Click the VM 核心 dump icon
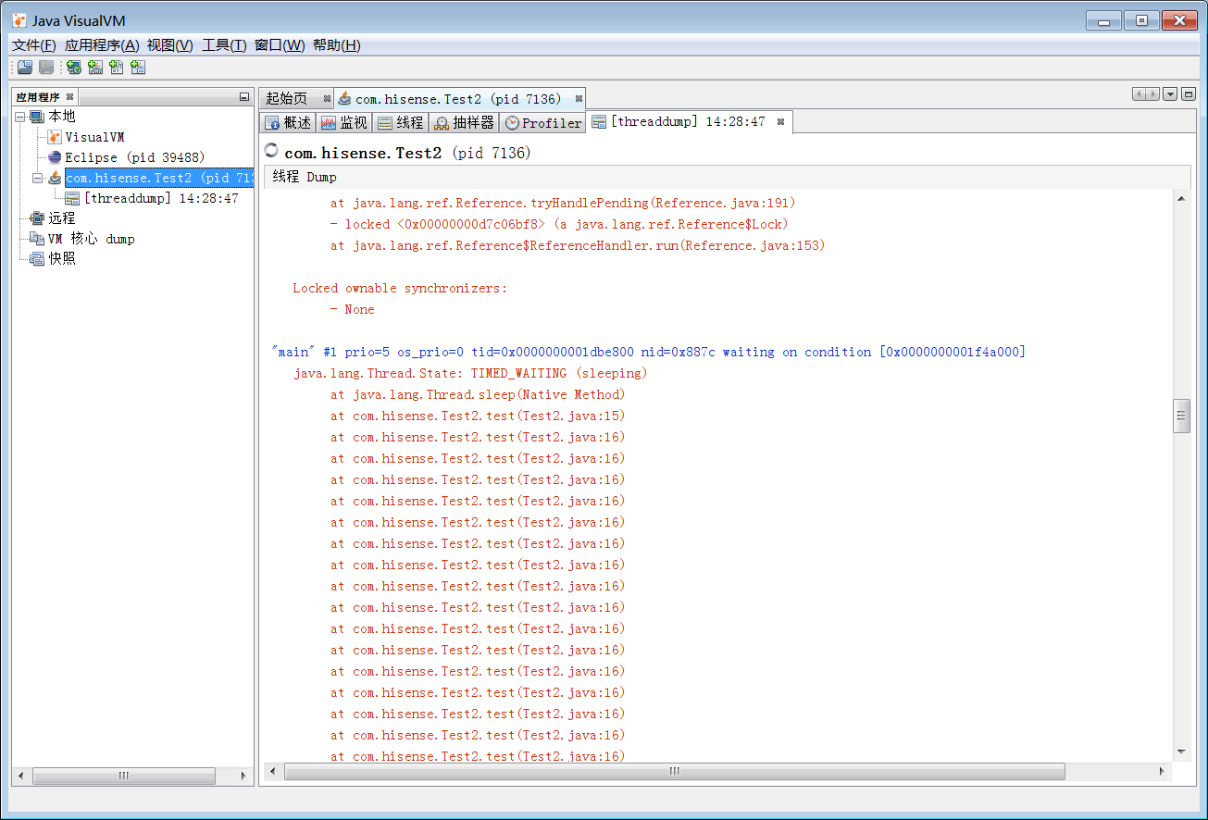1208x820 pixels. click(x=37, y=239)
